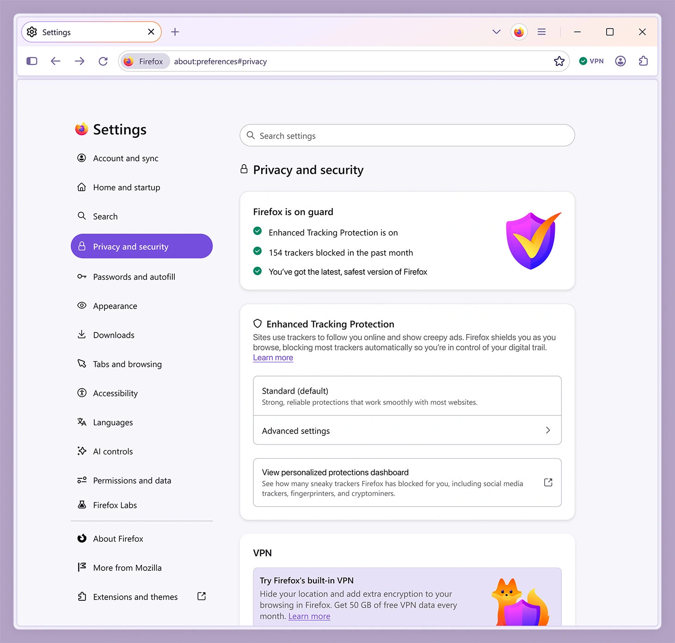
Task: Click the 'Firefox is on guard' heading
Action: (293, 212)
